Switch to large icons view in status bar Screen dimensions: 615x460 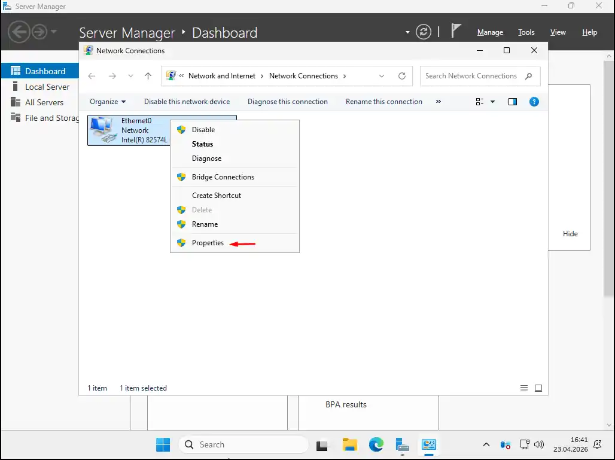[538, 388]
